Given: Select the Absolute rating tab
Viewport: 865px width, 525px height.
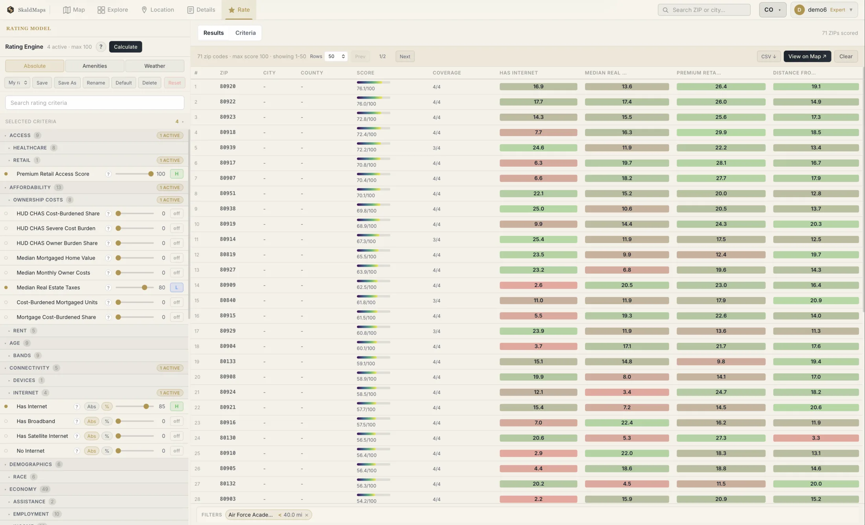Looking at the screenshot, I should (x=35, y=66).
